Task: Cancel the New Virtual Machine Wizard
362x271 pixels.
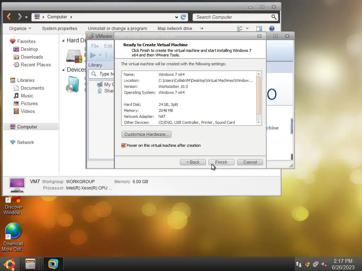Action: pyautogui.click(x=250, y=162)
